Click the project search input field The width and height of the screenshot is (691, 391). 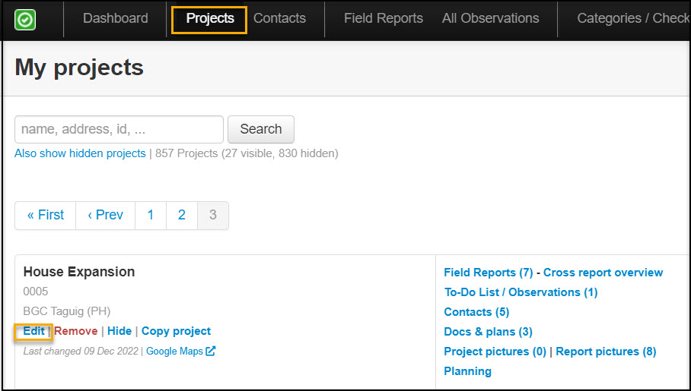pyautogui.click(x=119, y=129)
